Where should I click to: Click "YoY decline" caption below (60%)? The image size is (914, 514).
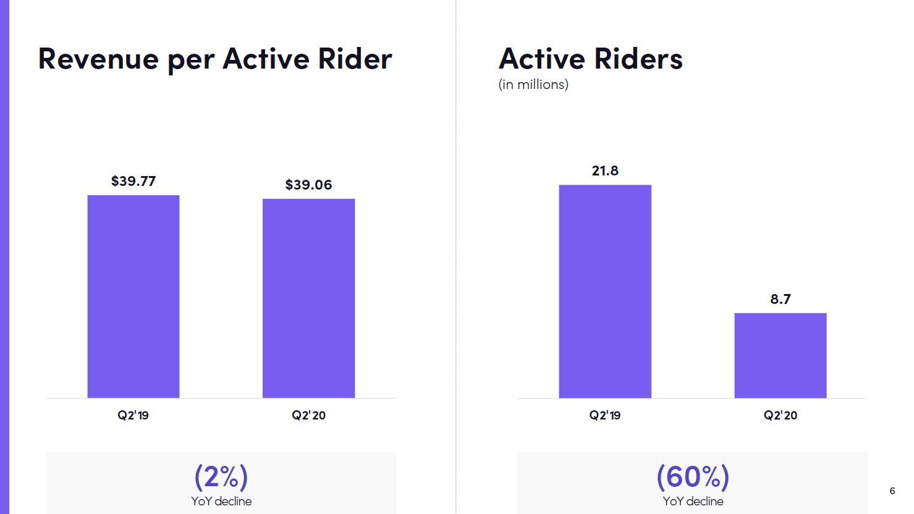[x=693, y=501]
